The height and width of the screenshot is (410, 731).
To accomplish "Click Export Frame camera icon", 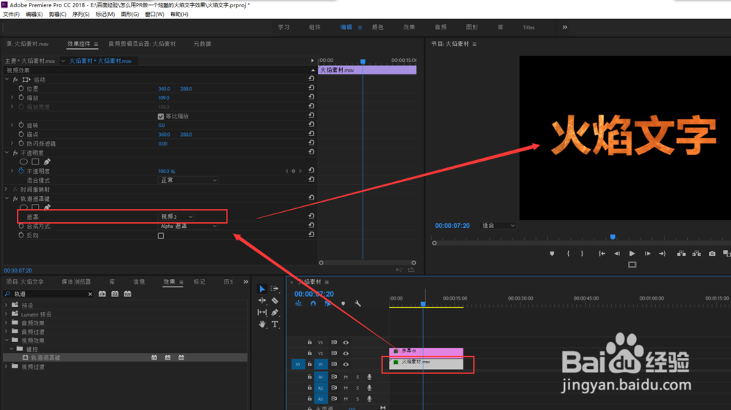I will pos(712,254).
